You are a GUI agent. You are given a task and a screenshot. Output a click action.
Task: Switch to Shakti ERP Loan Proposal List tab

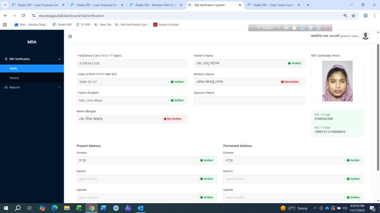[x=37, y=5]
